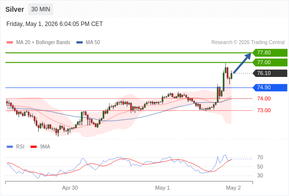Click the 30 MIN timeframe badge
Screen dimensions: 289x196
(x=41, y=9)
